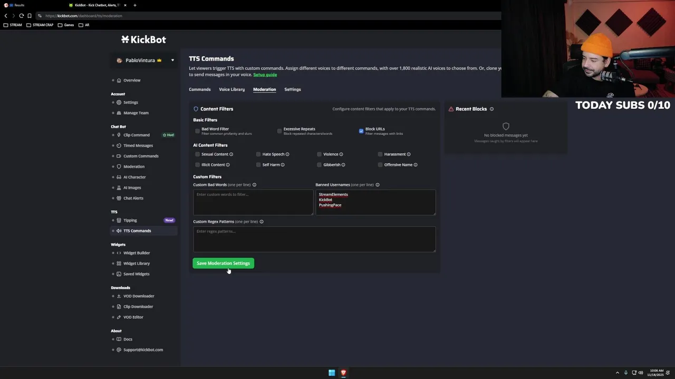Click info icon beside Custom Bad Words
The width and height of the screenshot is (675, 379).
(254, 185)
